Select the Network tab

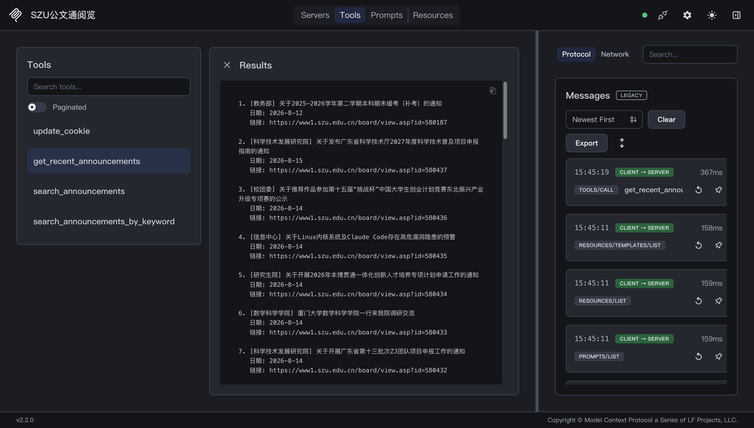pyautogui.click(x=615, y=54)
